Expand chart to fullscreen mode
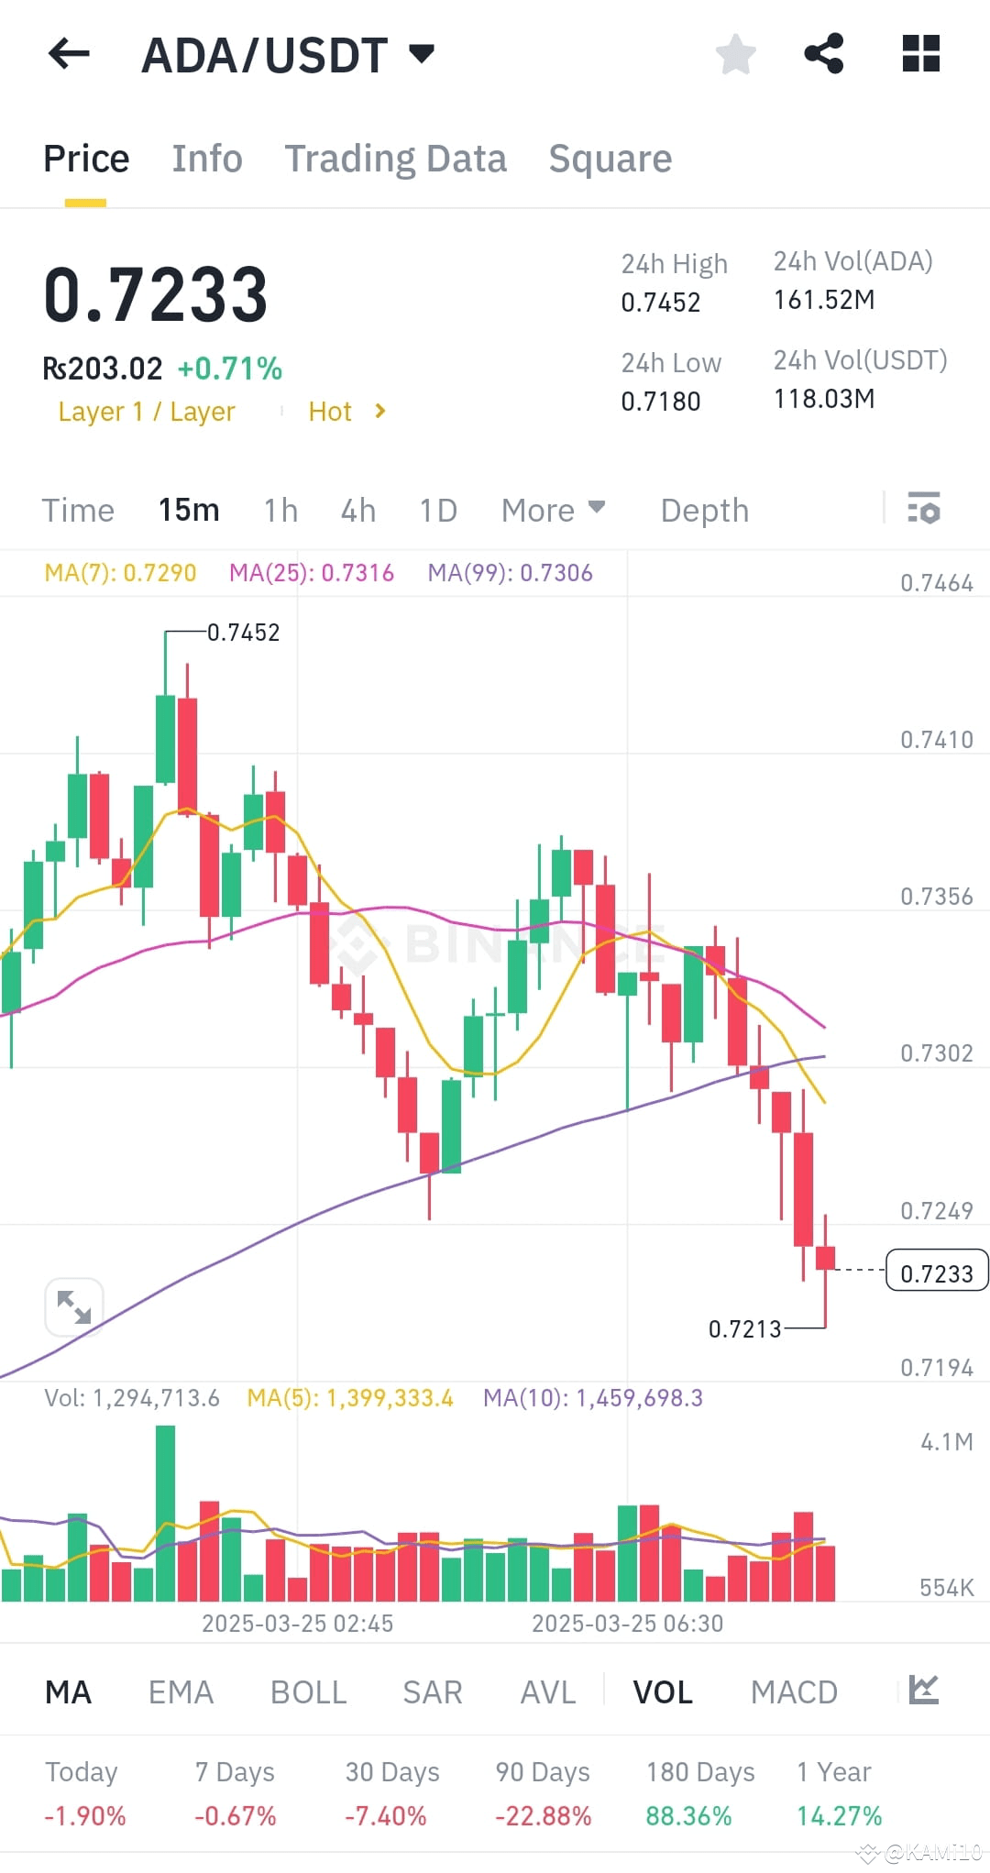This screenshot has height=1873, width=990. [x=72, y=1307]
